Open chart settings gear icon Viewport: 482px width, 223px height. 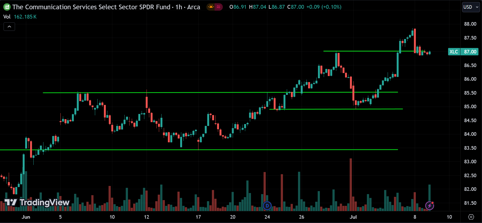[471, 217]
